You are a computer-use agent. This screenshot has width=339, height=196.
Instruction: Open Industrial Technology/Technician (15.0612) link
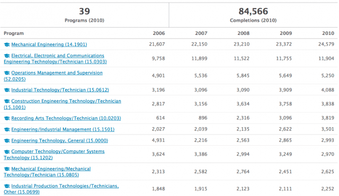tap(60, 90)
